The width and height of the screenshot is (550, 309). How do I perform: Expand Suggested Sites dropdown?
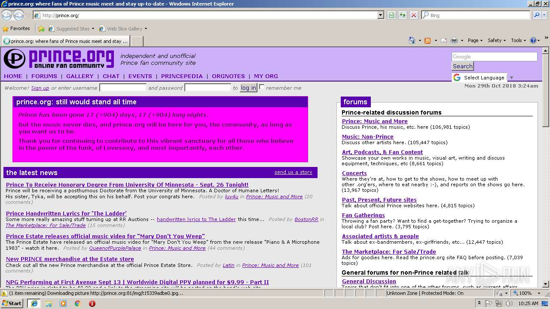[93, 29]
